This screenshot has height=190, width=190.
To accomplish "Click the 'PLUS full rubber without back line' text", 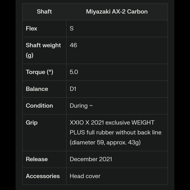I will click(116, 132).
